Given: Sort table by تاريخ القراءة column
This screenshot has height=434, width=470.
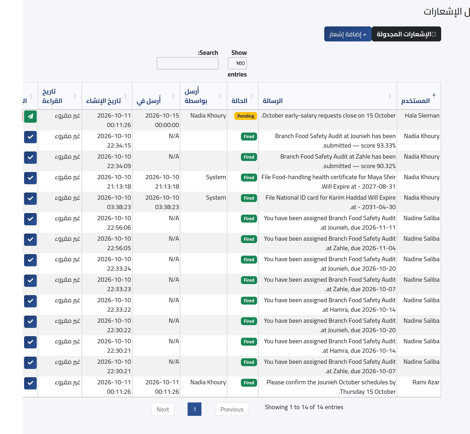Looking at the screenshot, I should [x=60, y=96].
